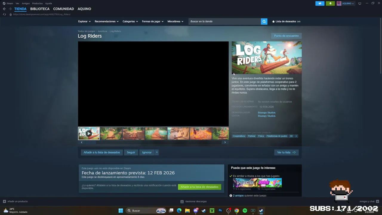The image size is (382, 215).
Task: Switch to the TIENDA tab
Action: coord(20,9)
